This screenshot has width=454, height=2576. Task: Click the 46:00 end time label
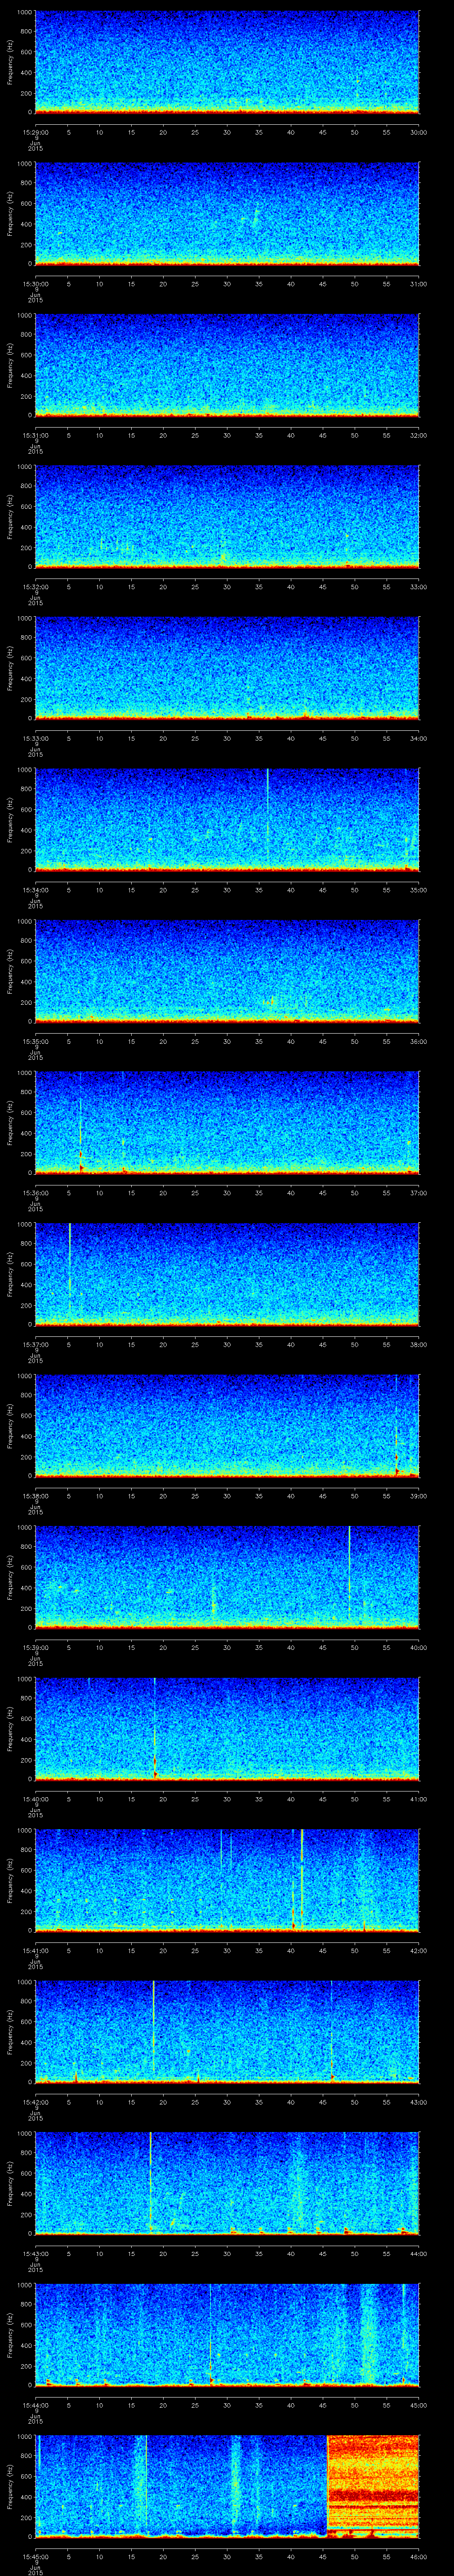pos(418,2556)
